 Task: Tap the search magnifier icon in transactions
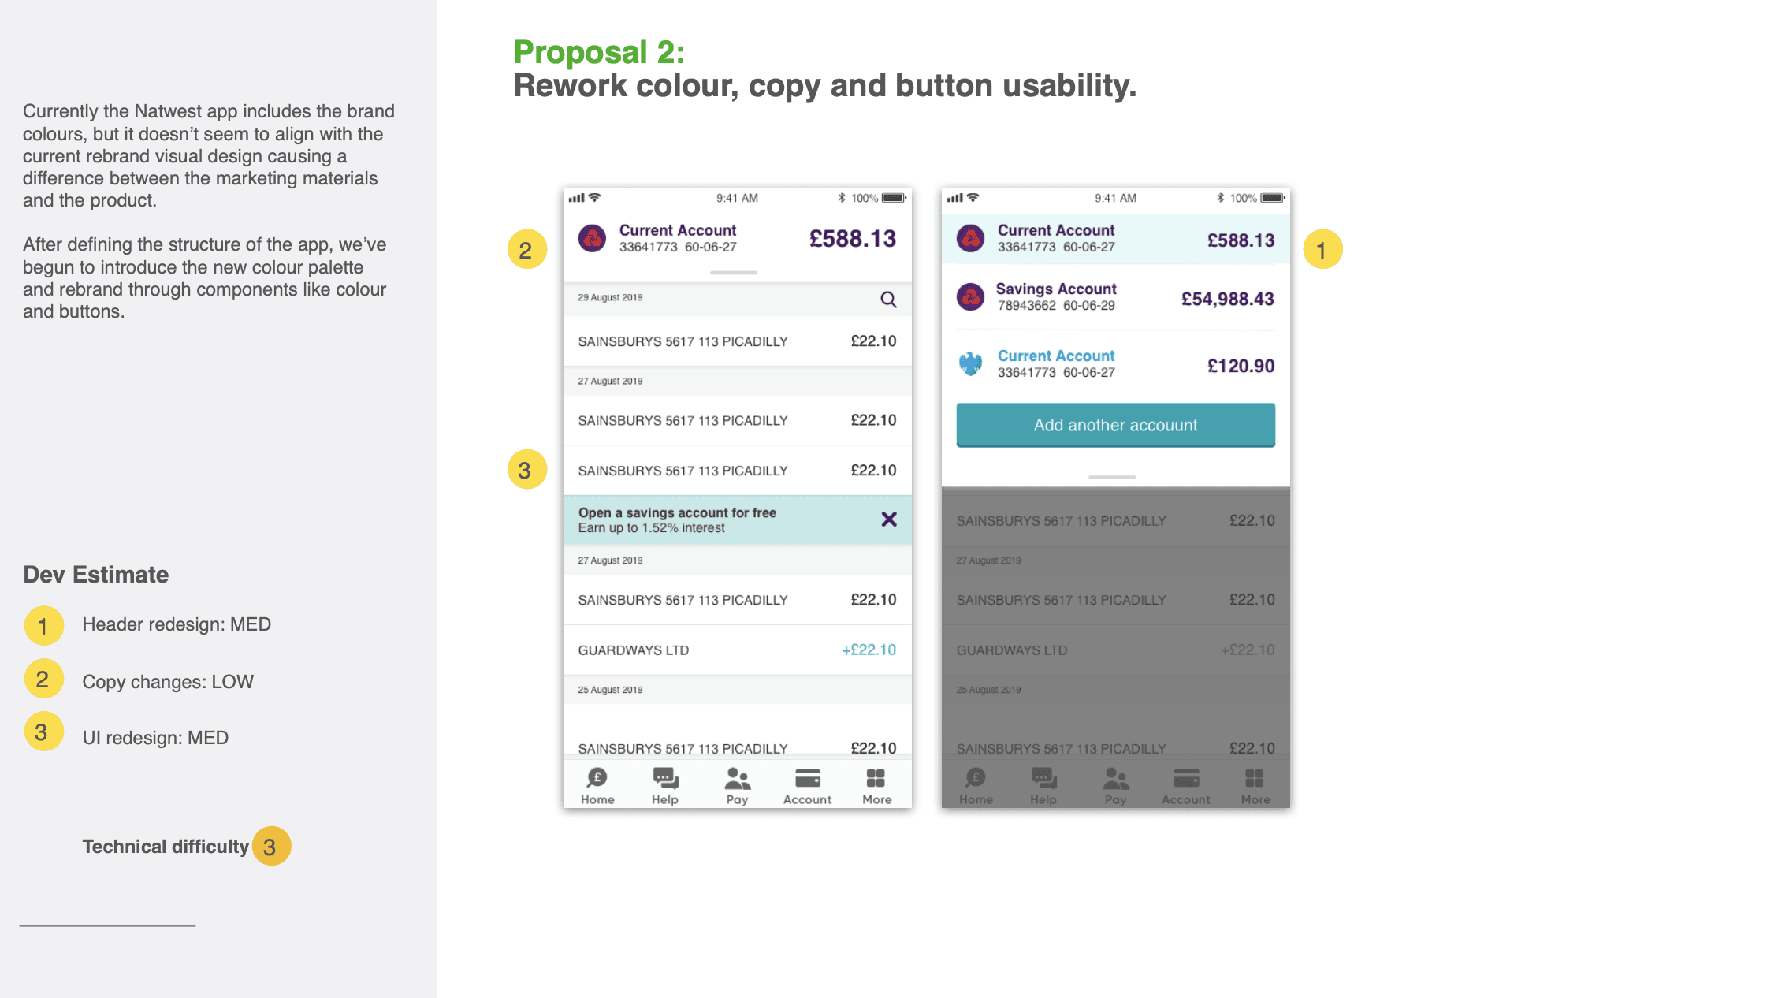(x=888, y=300)
